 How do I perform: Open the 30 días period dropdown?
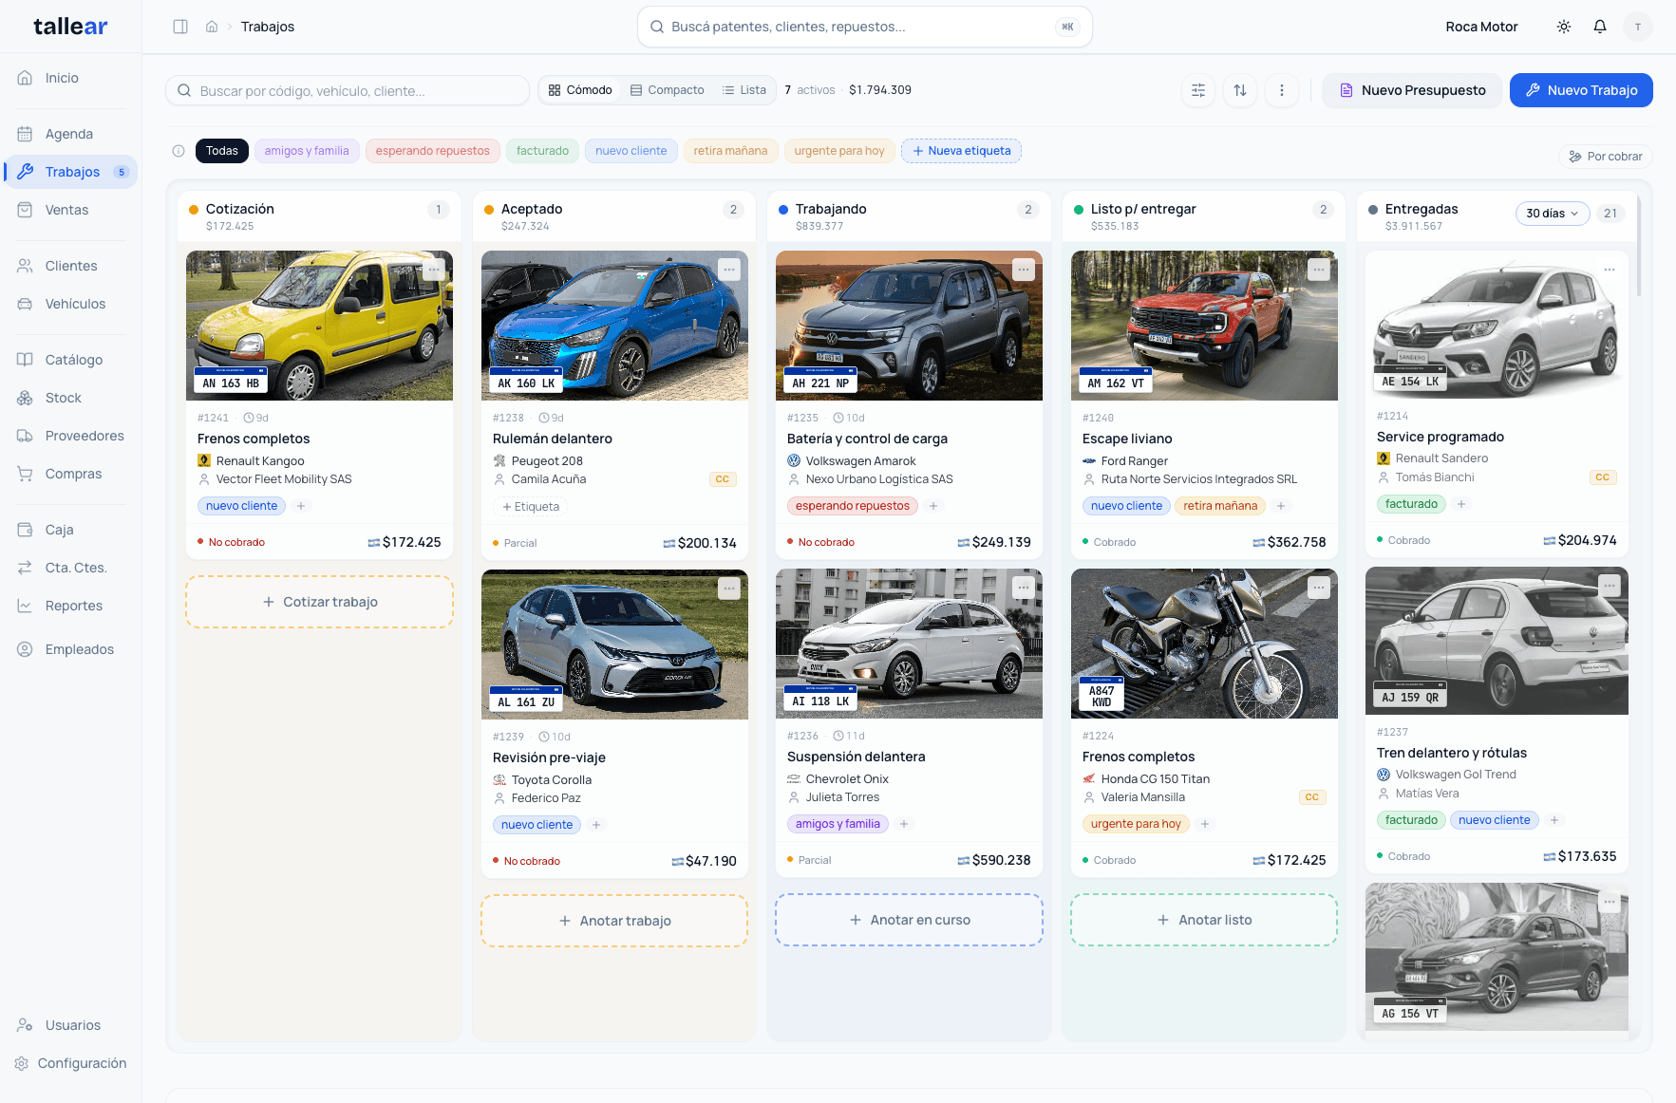[1553, 214]
